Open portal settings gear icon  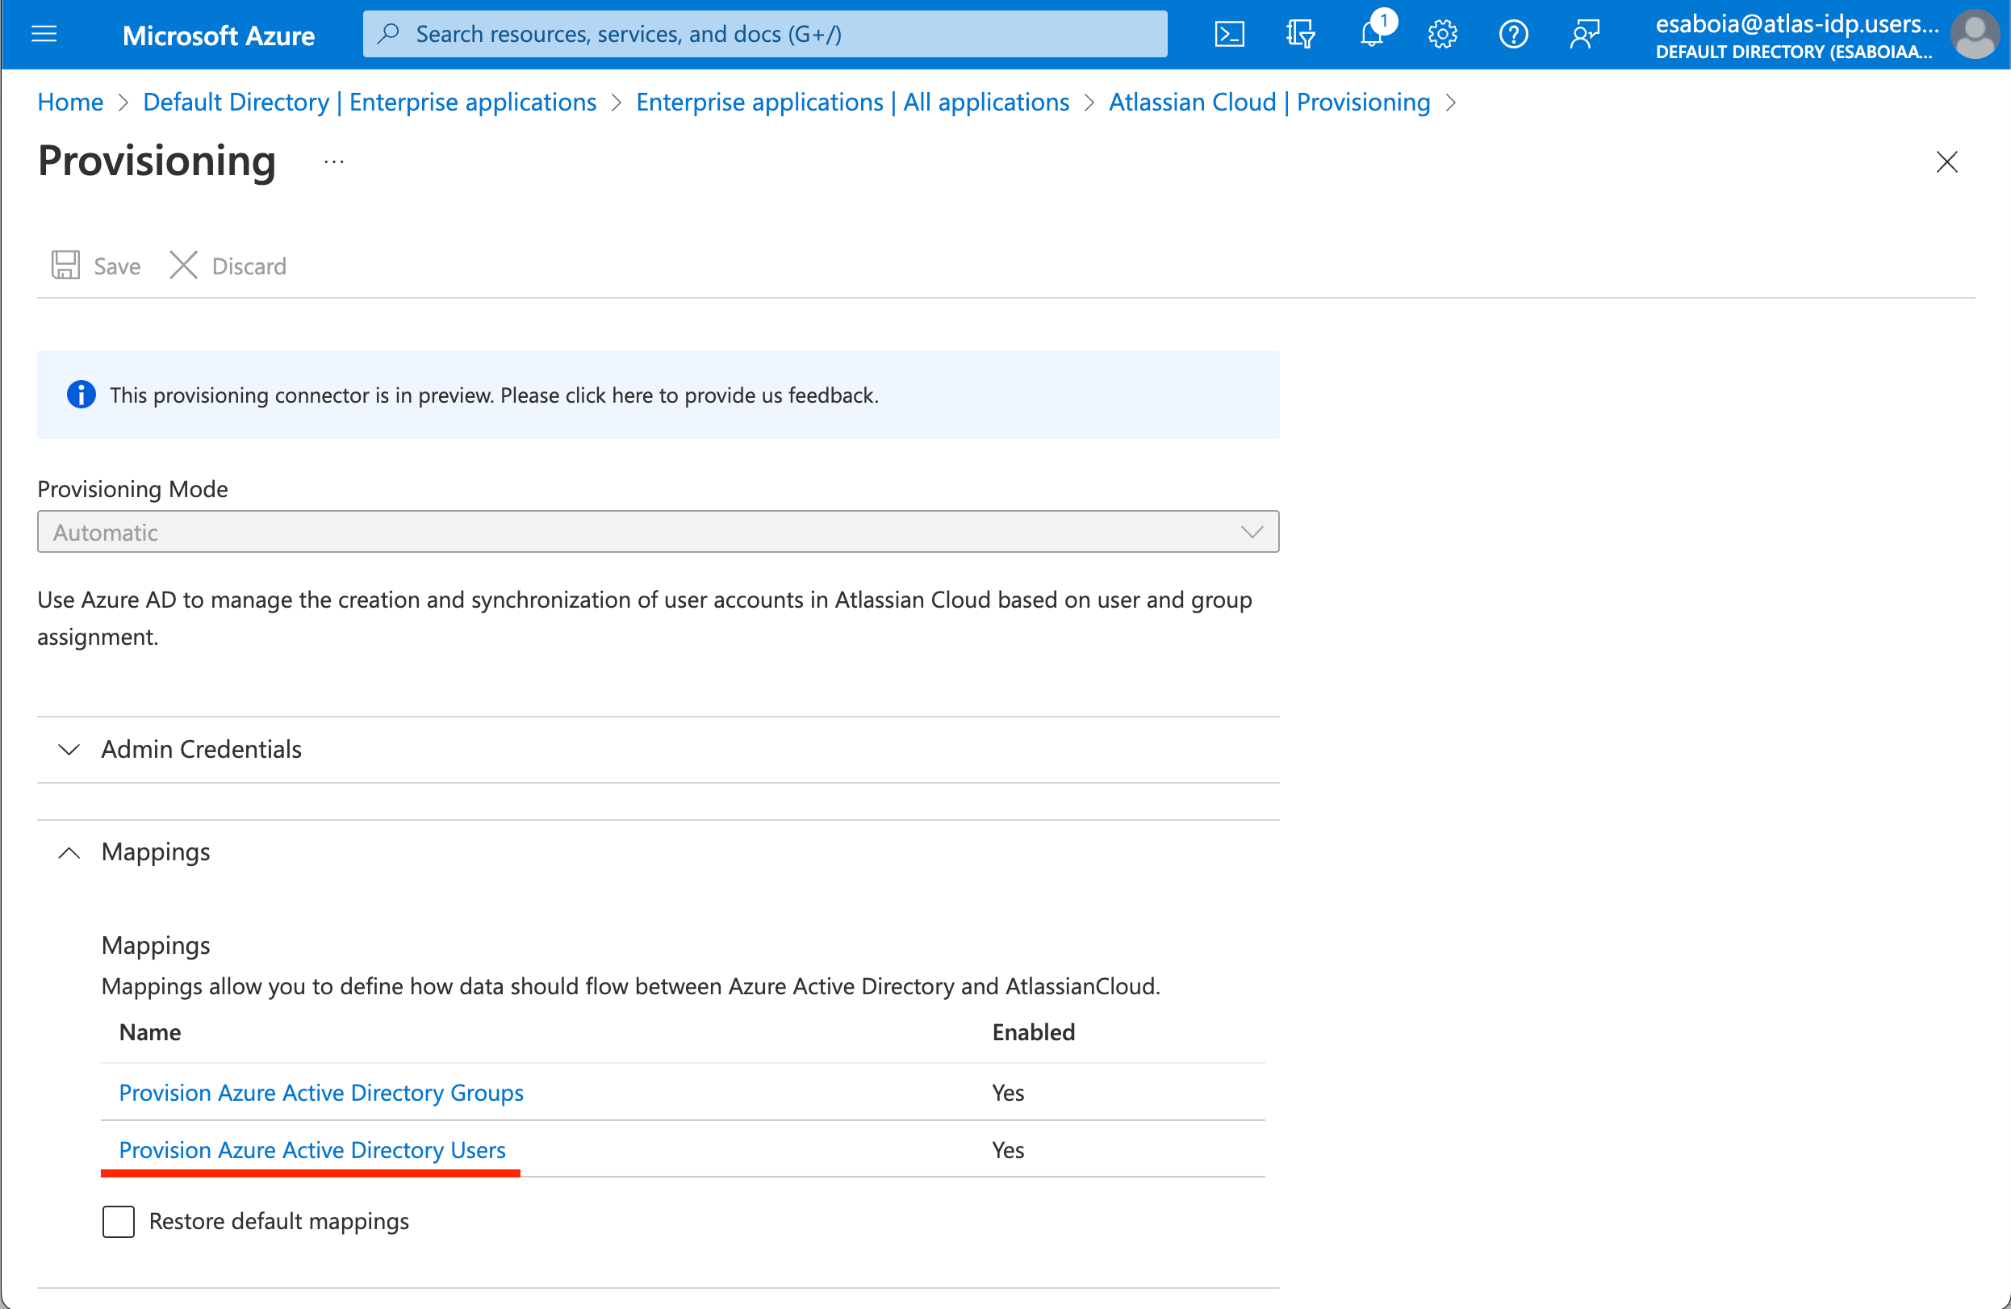(1442, 34)
